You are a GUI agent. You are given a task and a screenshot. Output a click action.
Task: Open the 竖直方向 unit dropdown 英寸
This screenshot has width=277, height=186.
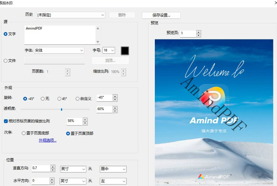73,169
